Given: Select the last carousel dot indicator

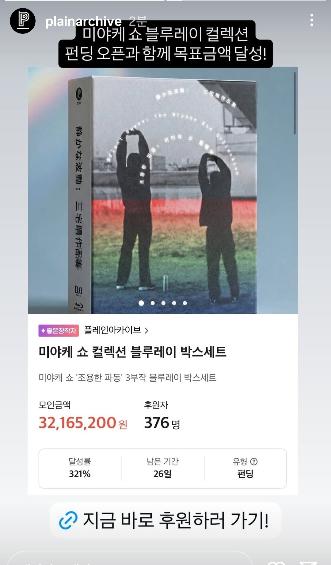Looking at the screenshot, I should [185, 303].
